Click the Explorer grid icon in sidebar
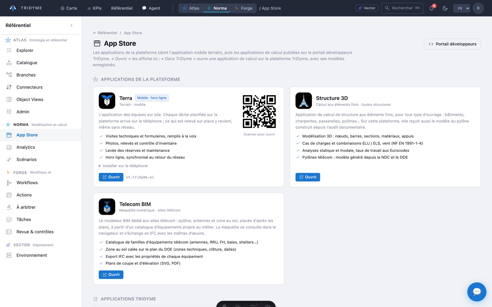The image size is (492, 307). 9,50
